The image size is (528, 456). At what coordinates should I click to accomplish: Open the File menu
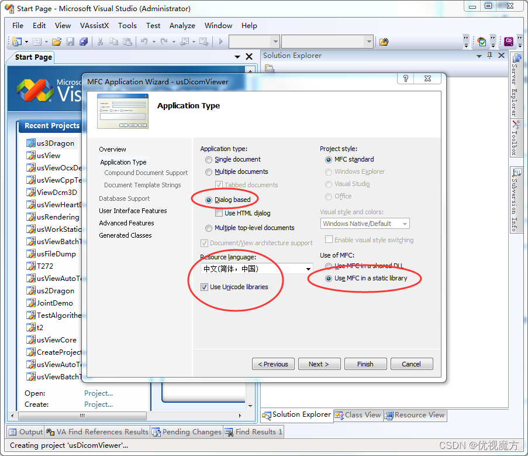coord(18,26)
